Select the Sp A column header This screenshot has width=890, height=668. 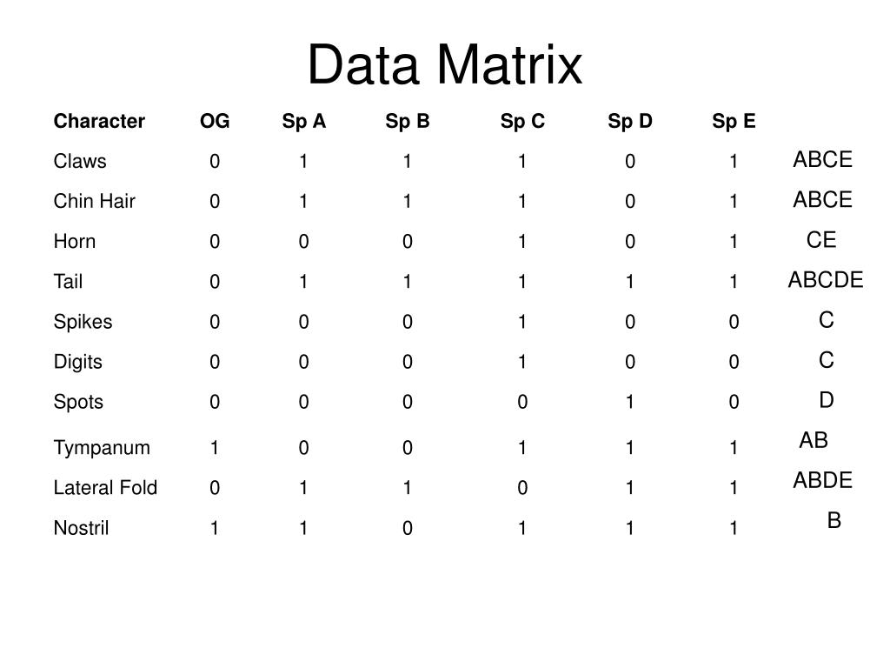(303, 121)
